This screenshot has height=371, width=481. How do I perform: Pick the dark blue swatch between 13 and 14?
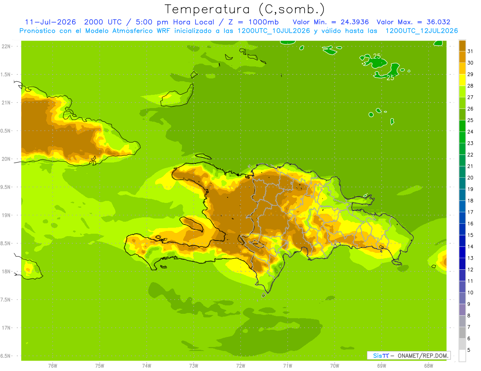(x=462, y=252)
